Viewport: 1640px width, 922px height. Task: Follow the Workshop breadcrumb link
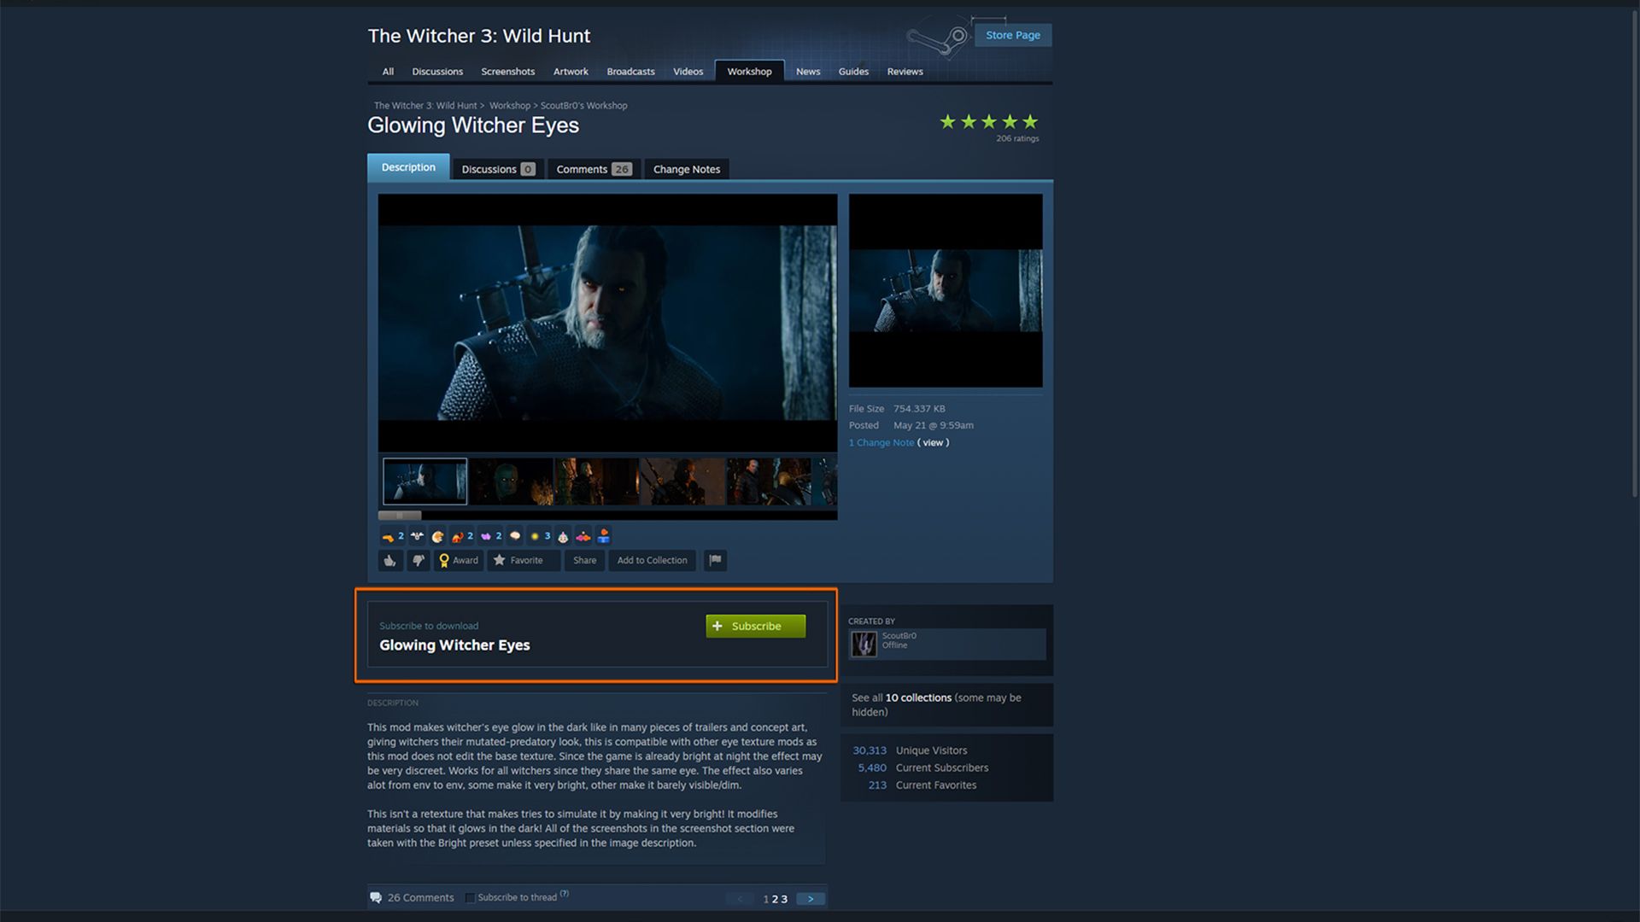pyautogui.click(x=510, y=106)
